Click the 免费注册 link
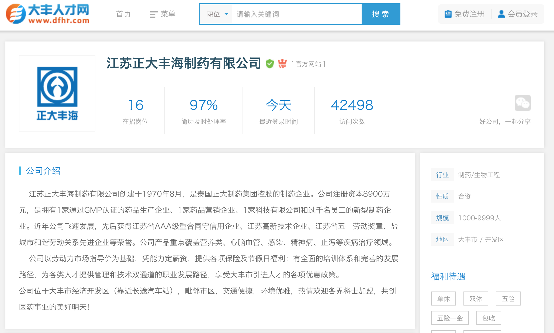This screenshot has width=554, height=333. (469, 14)
